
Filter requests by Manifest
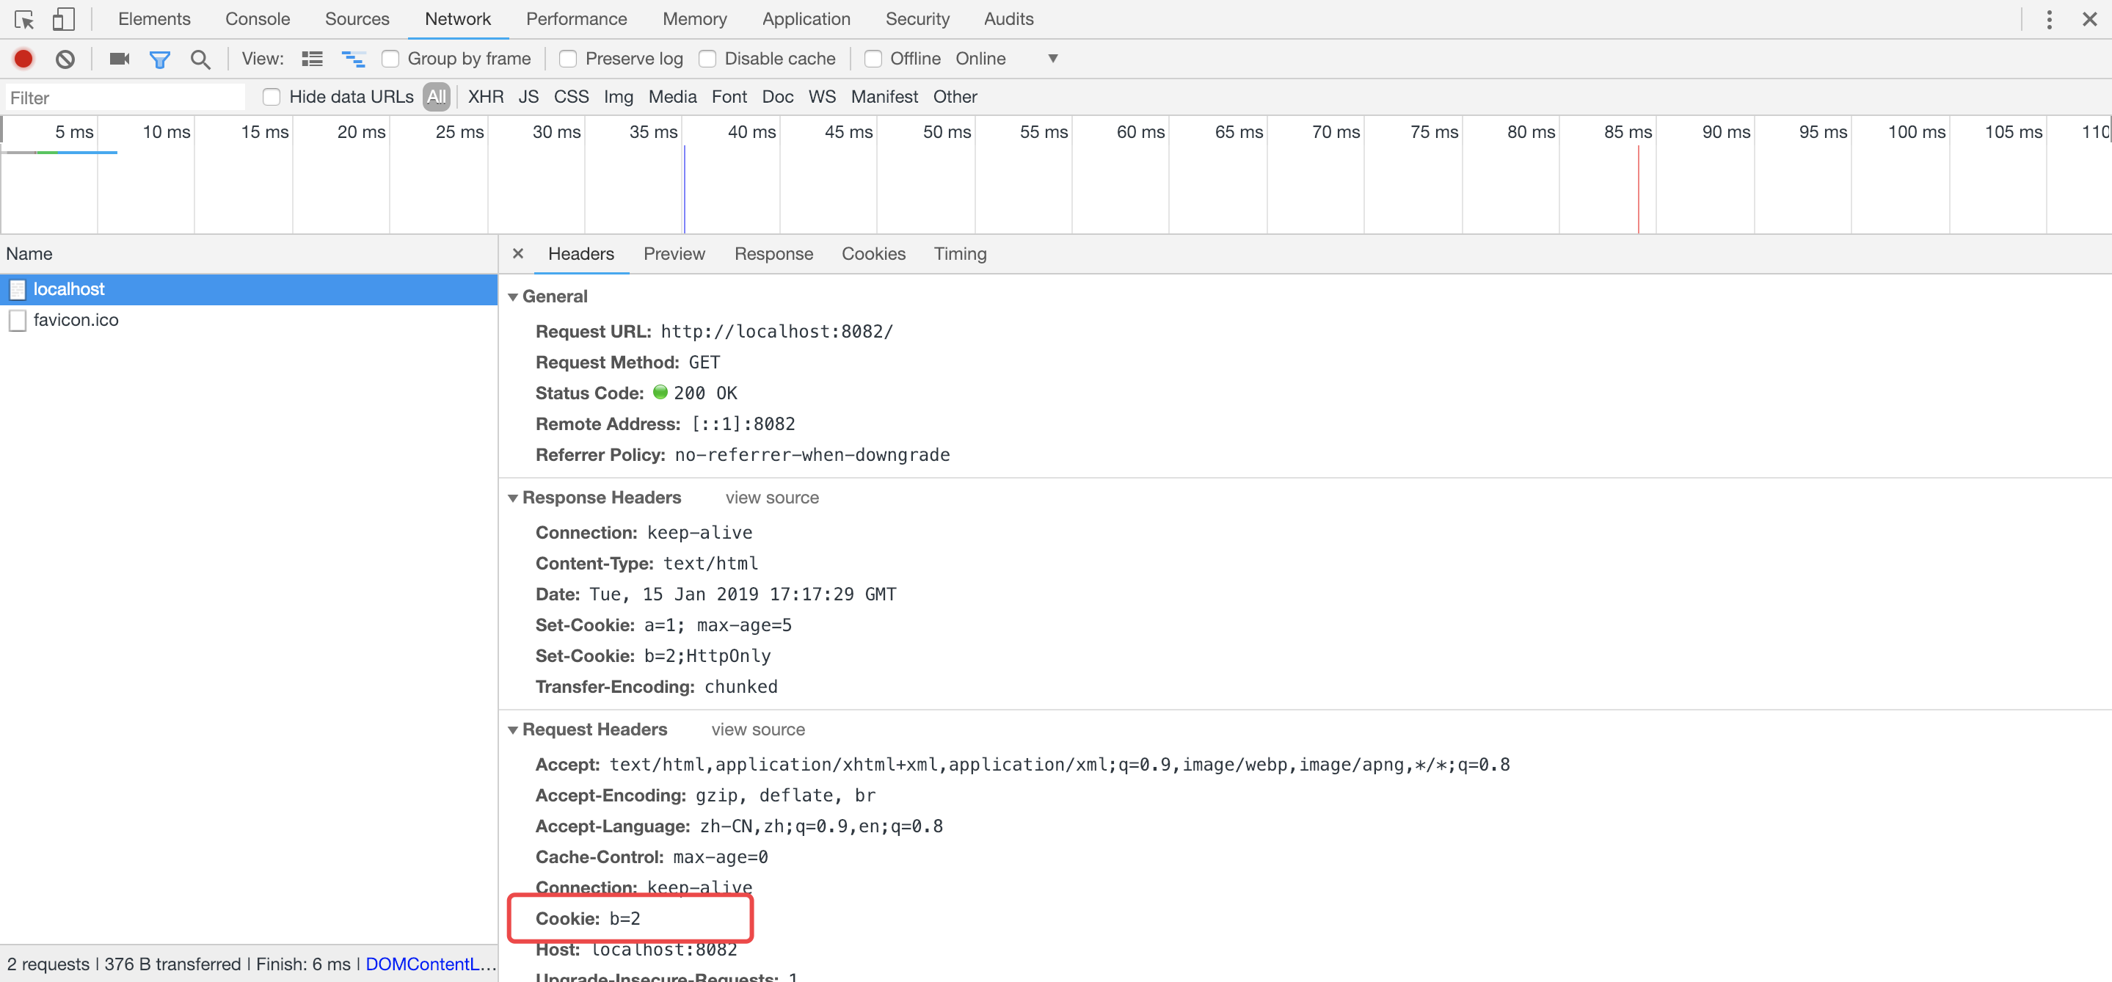pos(884,97)
